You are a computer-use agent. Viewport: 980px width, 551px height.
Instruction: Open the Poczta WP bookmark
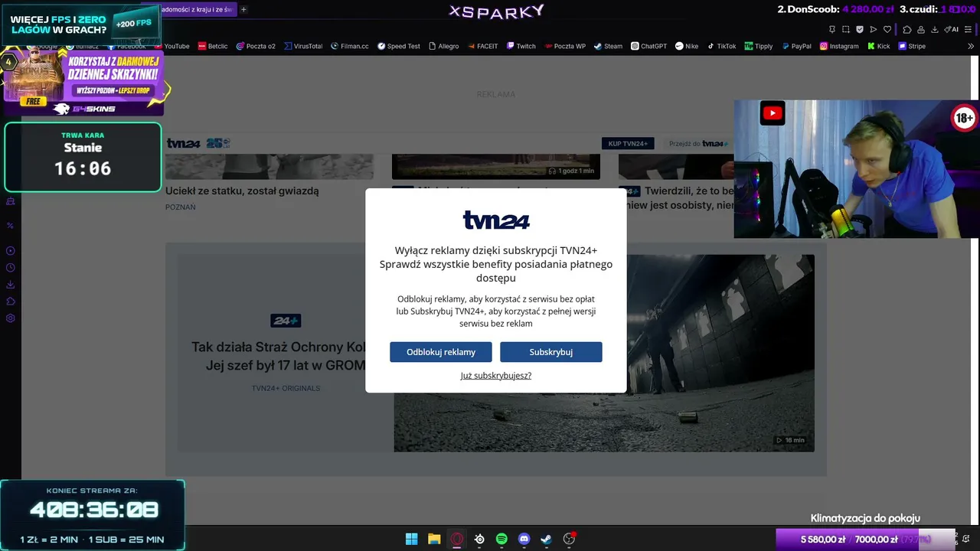point(565,46)
